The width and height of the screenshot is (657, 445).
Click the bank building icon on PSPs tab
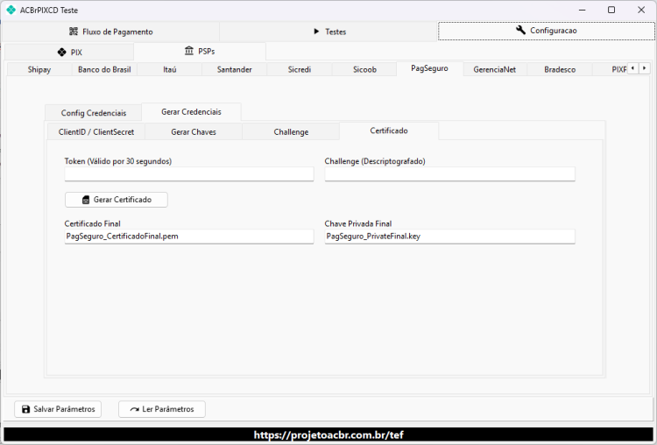coord(189,51)
